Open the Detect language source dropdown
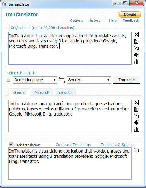Viewport: 146px width, 188px height. pos(35,80)
